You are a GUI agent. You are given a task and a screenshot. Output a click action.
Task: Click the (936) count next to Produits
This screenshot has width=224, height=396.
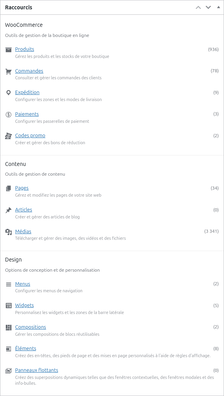213,49
